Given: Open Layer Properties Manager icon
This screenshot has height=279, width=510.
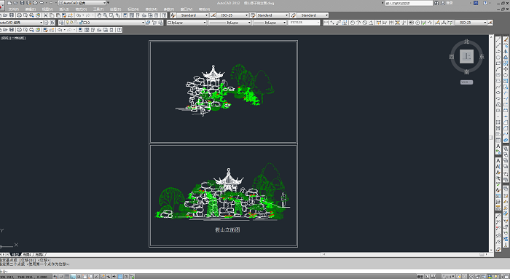Looking at the screenshot, I should [x=61, y=23].
